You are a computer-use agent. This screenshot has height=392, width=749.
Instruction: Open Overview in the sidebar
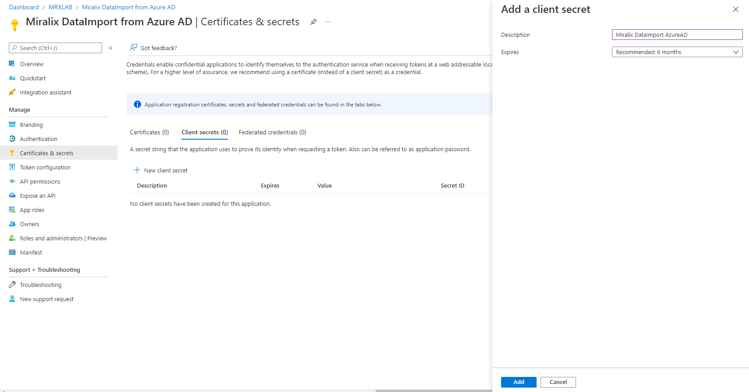point(31,64)
